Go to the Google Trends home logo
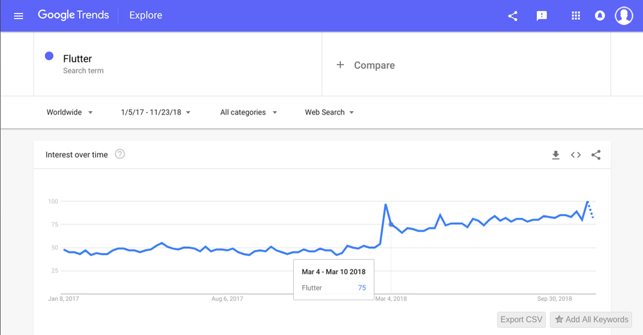 pos(73,15)
